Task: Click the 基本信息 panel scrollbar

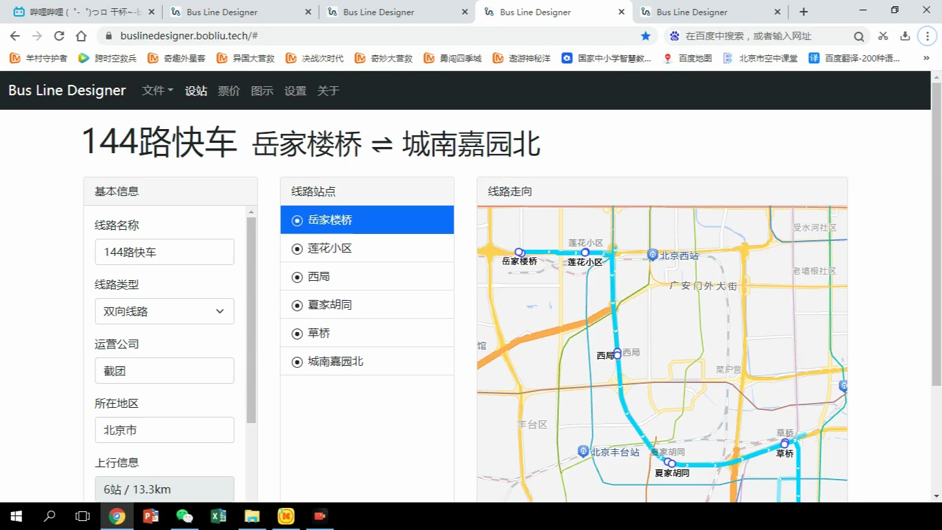Action: tap(251, 320)
